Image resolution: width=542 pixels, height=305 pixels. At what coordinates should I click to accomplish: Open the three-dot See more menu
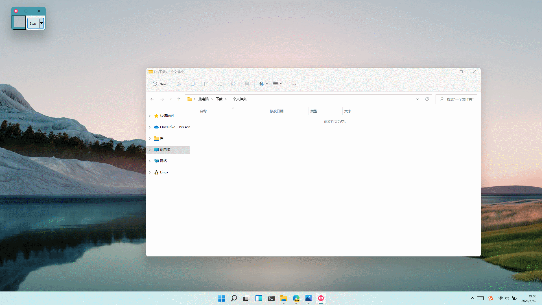pos(294,84)
